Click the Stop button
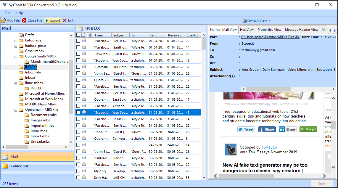The image size is (338, 188). 322,184
